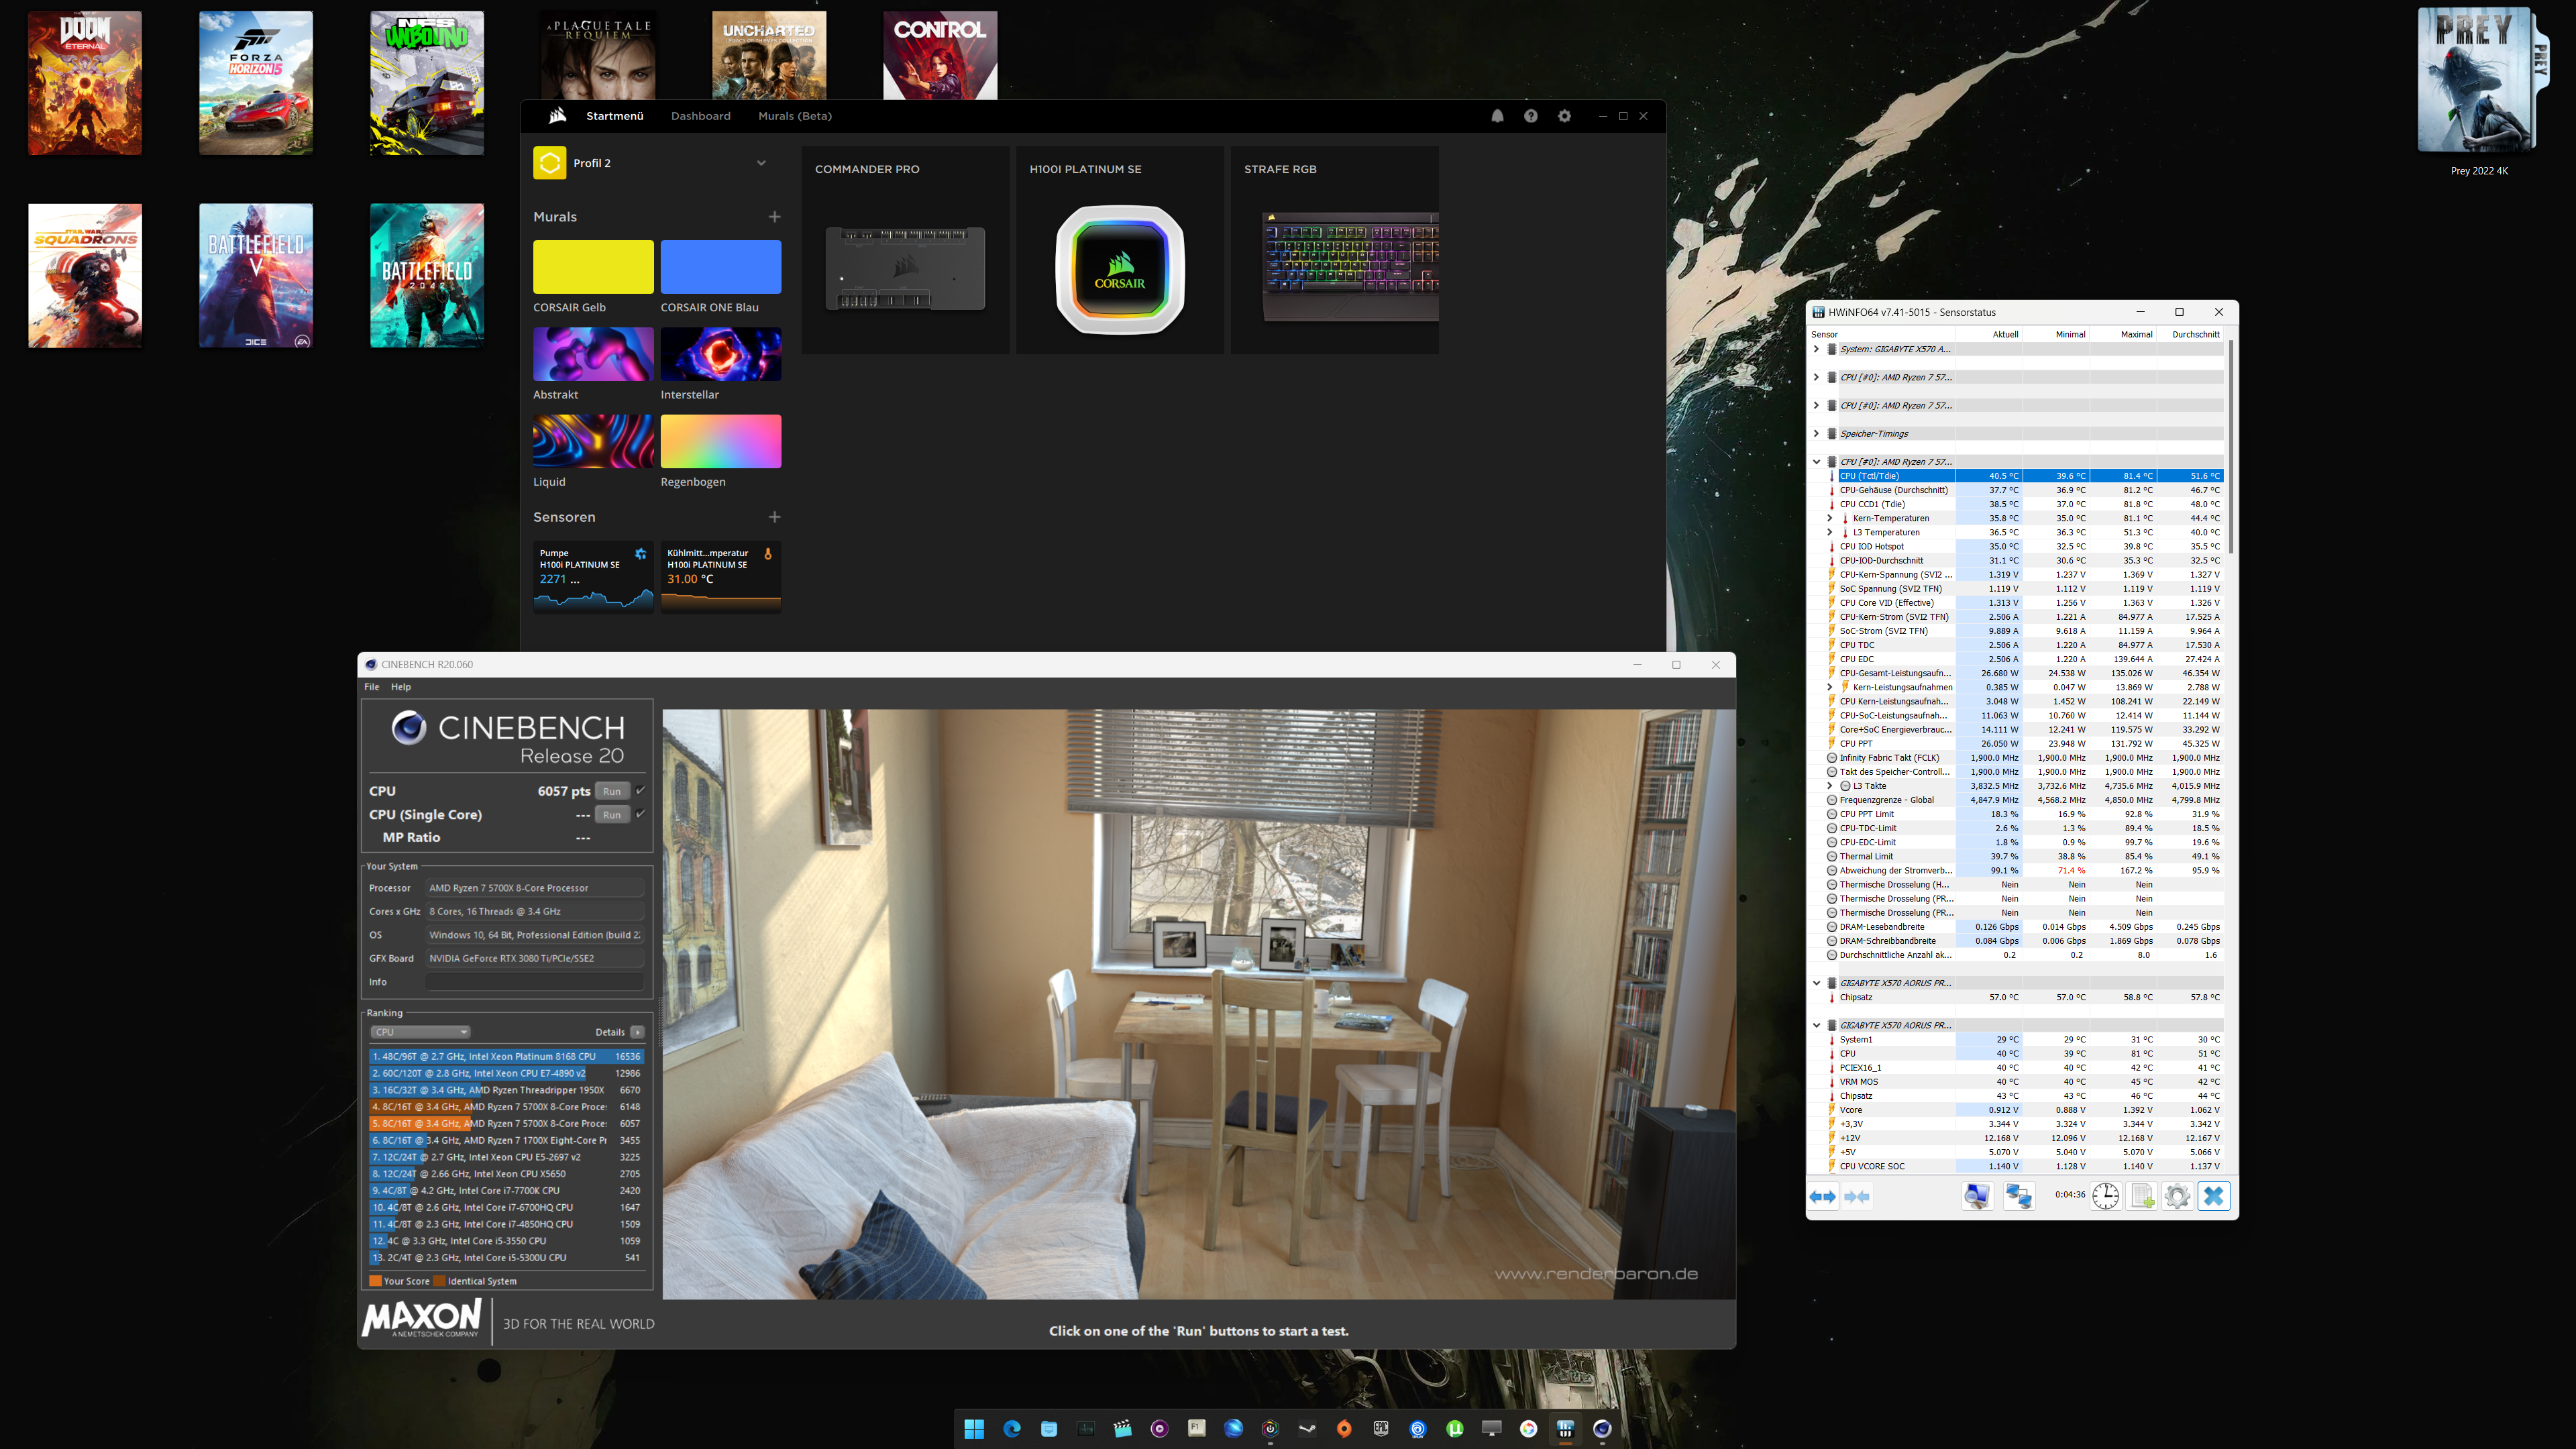Open iCUE notifications bell icon
This screenshot has height=1449, width=2576.
tap(1497, 116)
